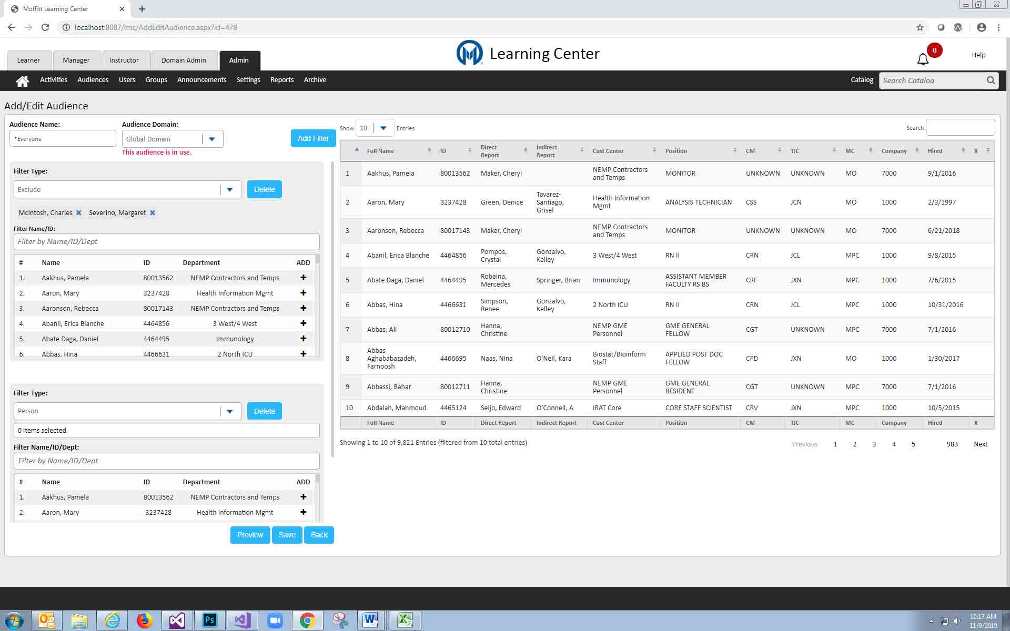Image resolution: width=1010 pixels, height=631 pixels.
Task: Sort table by Full Name column header
Action: click(x=380, y=151)
